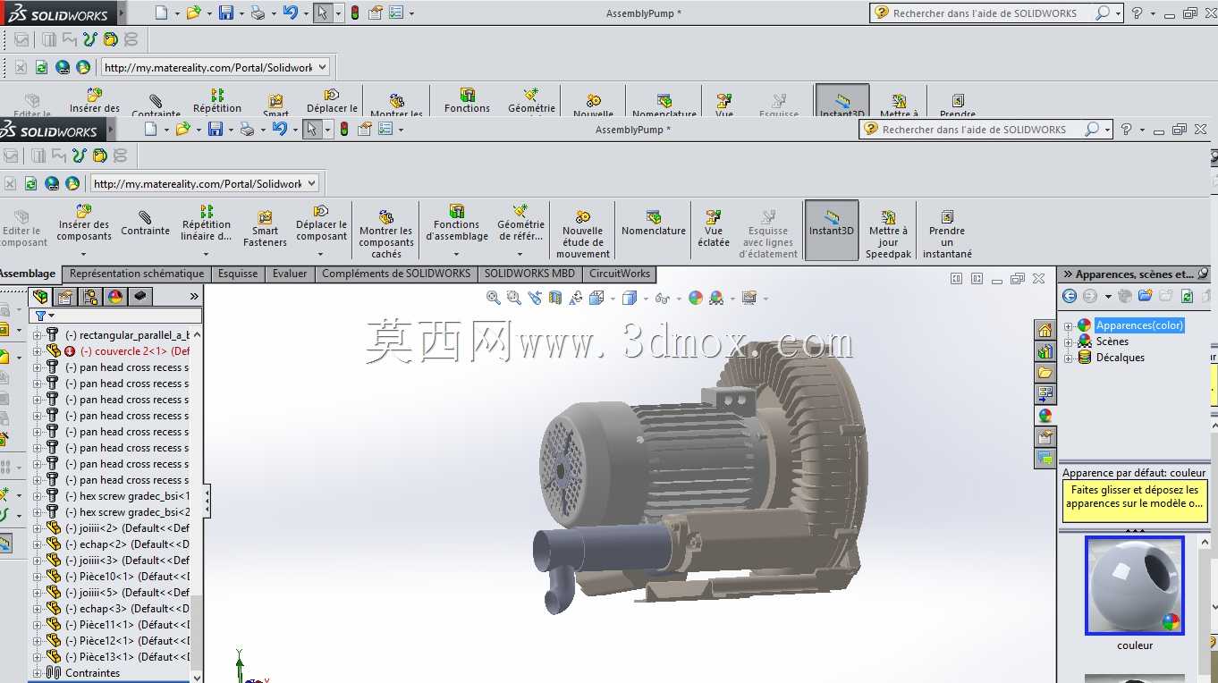Click Mettre à jour Speedpak
Screen dimensions: 1218x683
[888, 235]
